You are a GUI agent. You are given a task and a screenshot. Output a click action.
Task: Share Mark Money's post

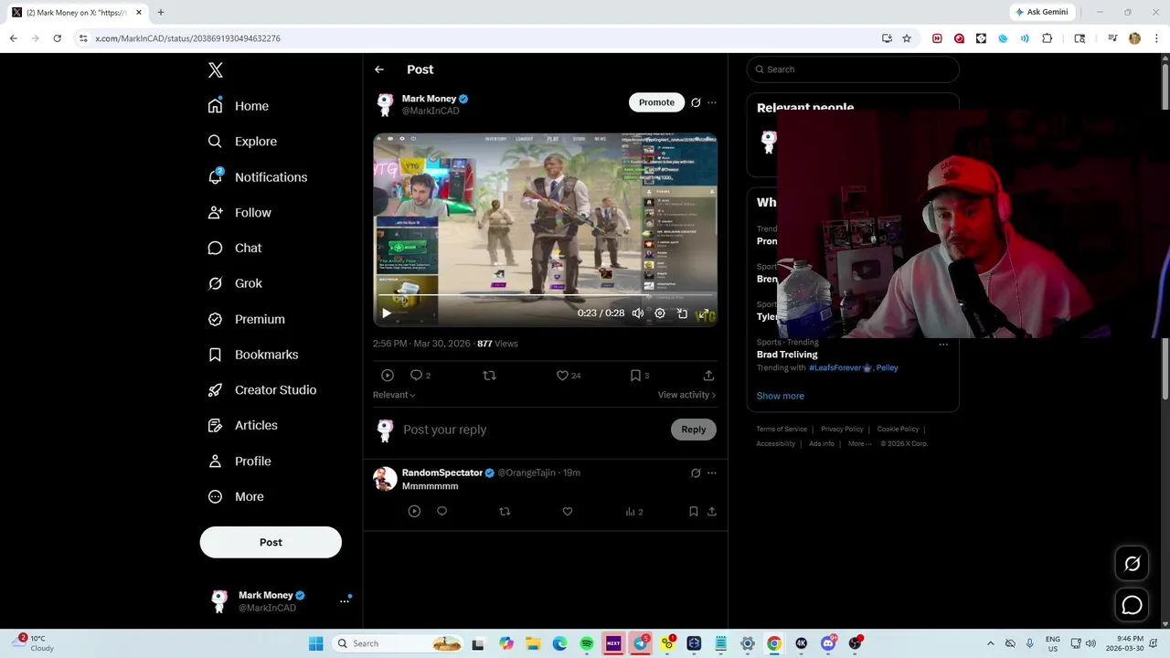point(708,376)
